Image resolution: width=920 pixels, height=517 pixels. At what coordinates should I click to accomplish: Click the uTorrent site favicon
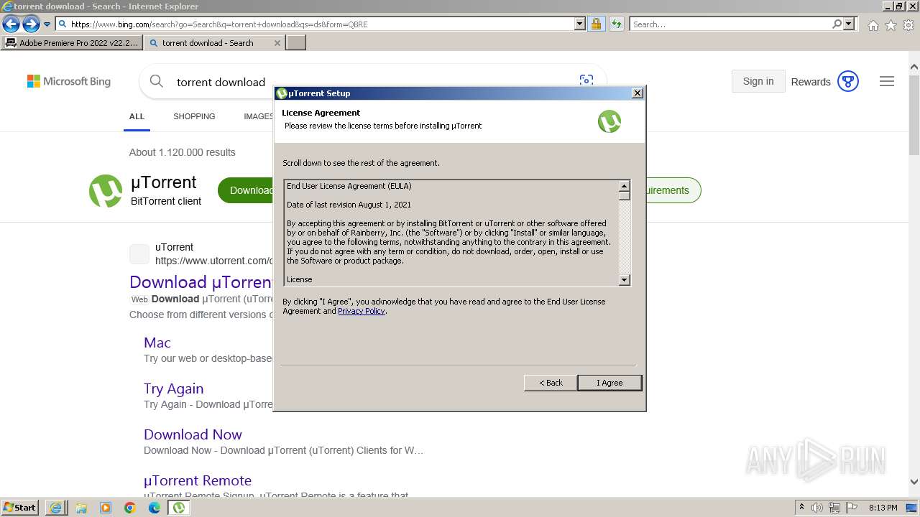[139, 254]
